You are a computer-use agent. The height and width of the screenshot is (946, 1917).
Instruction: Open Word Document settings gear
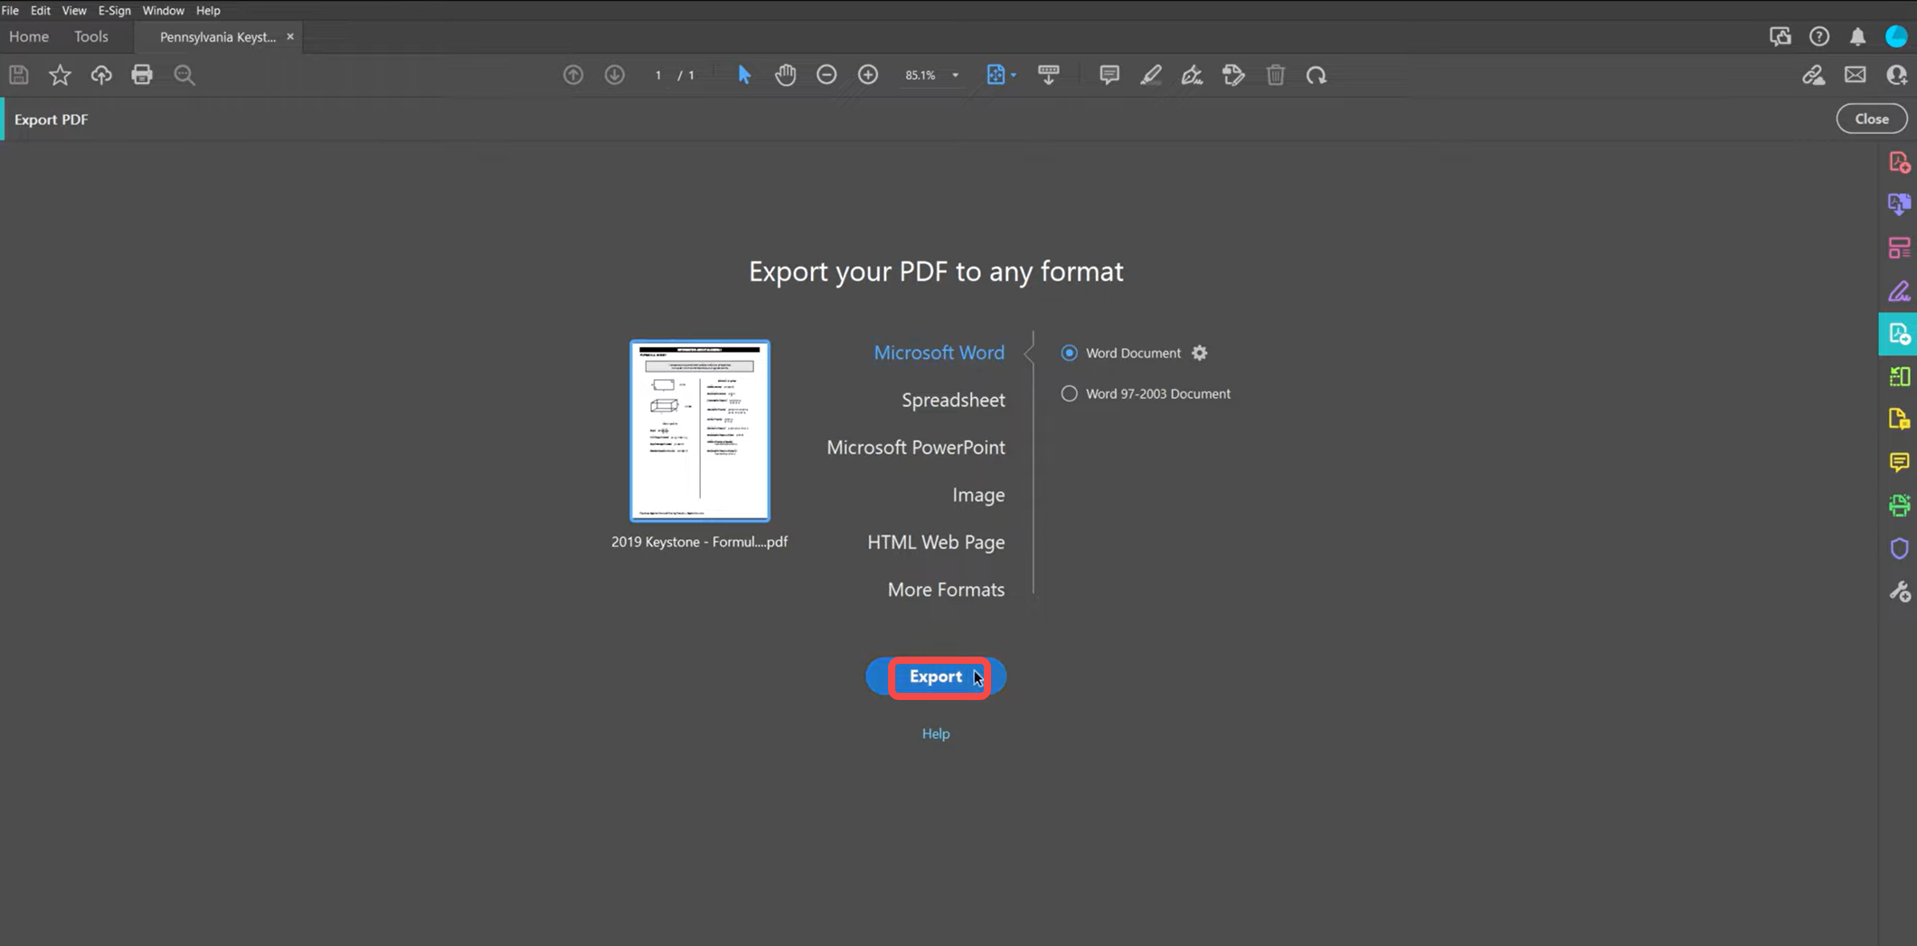[x=1199, y=353]
